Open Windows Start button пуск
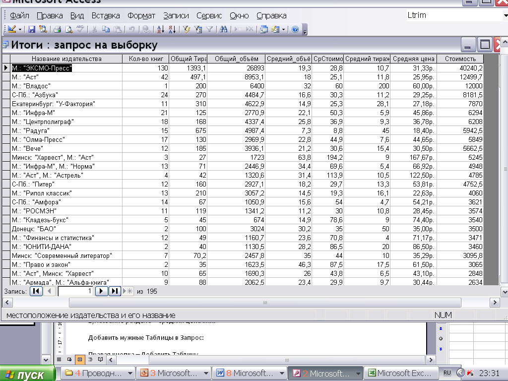The image size is (508, 381). [x=27, y=373]
